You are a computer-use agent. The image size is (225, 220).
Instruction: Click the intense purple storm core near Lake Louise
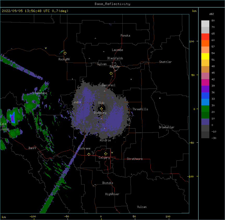point(13,118)
